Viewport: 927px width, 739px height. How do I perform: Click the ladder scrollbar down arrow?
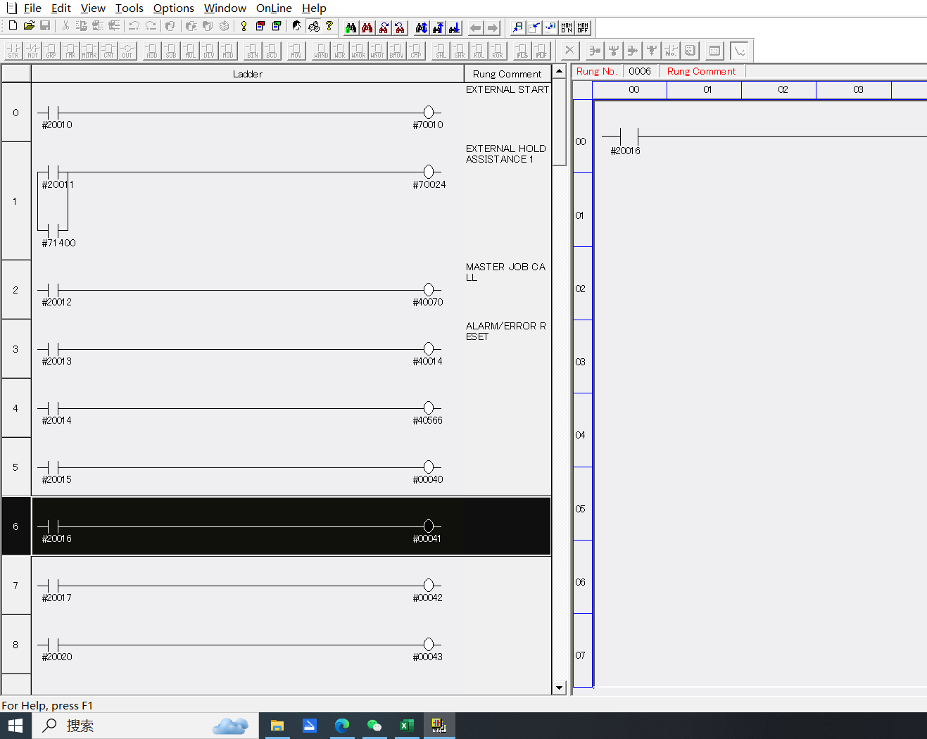point(559,688)
